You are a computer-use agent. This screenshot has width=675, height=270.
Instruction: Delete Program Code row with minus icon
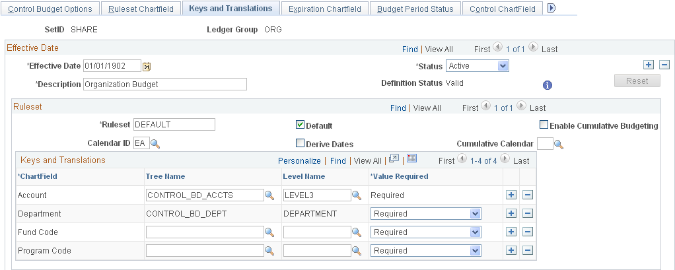528,251
